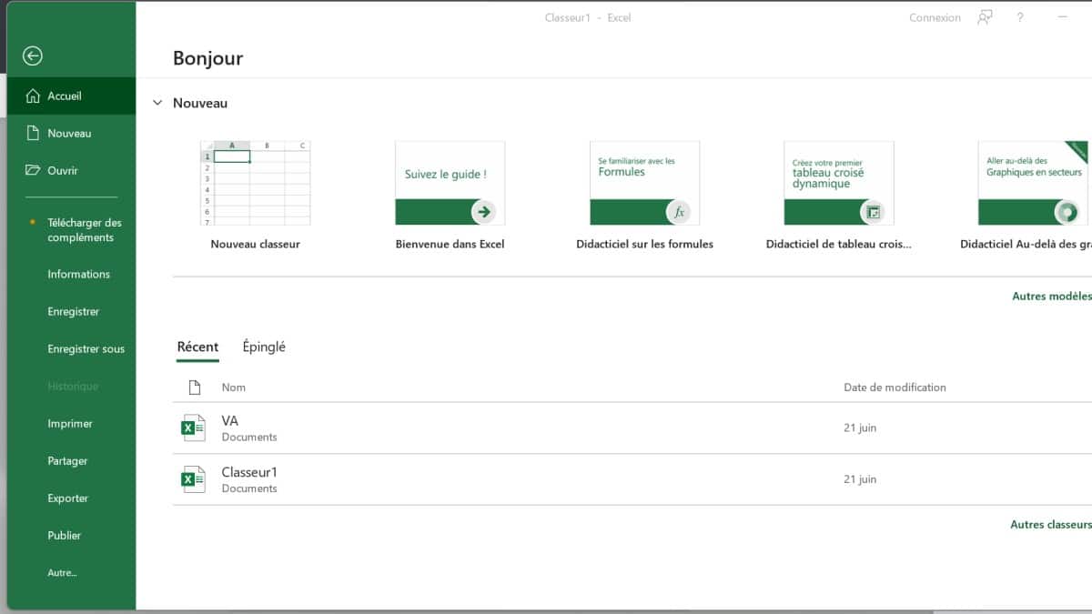Open the Autres modèles link
The image size is (1092, 614).
coord(1051,296)
